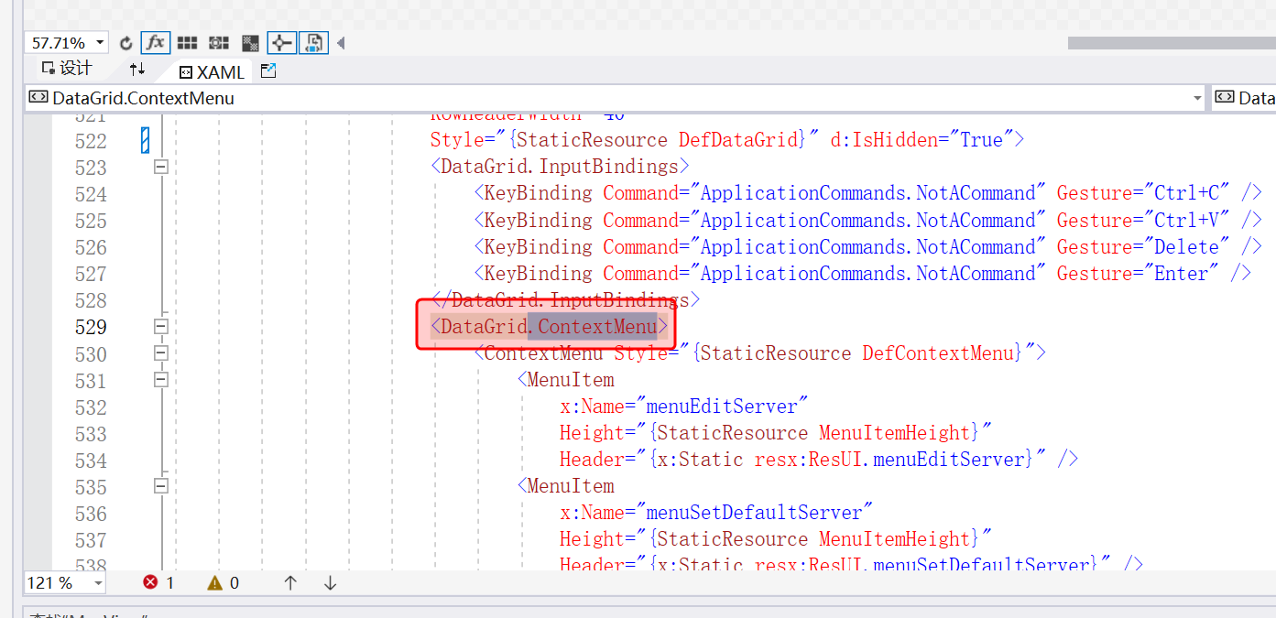Viewport: 1276px width, 618px height.
Task: Pop out the XAML pane icon
Action: tap(268, 70)
